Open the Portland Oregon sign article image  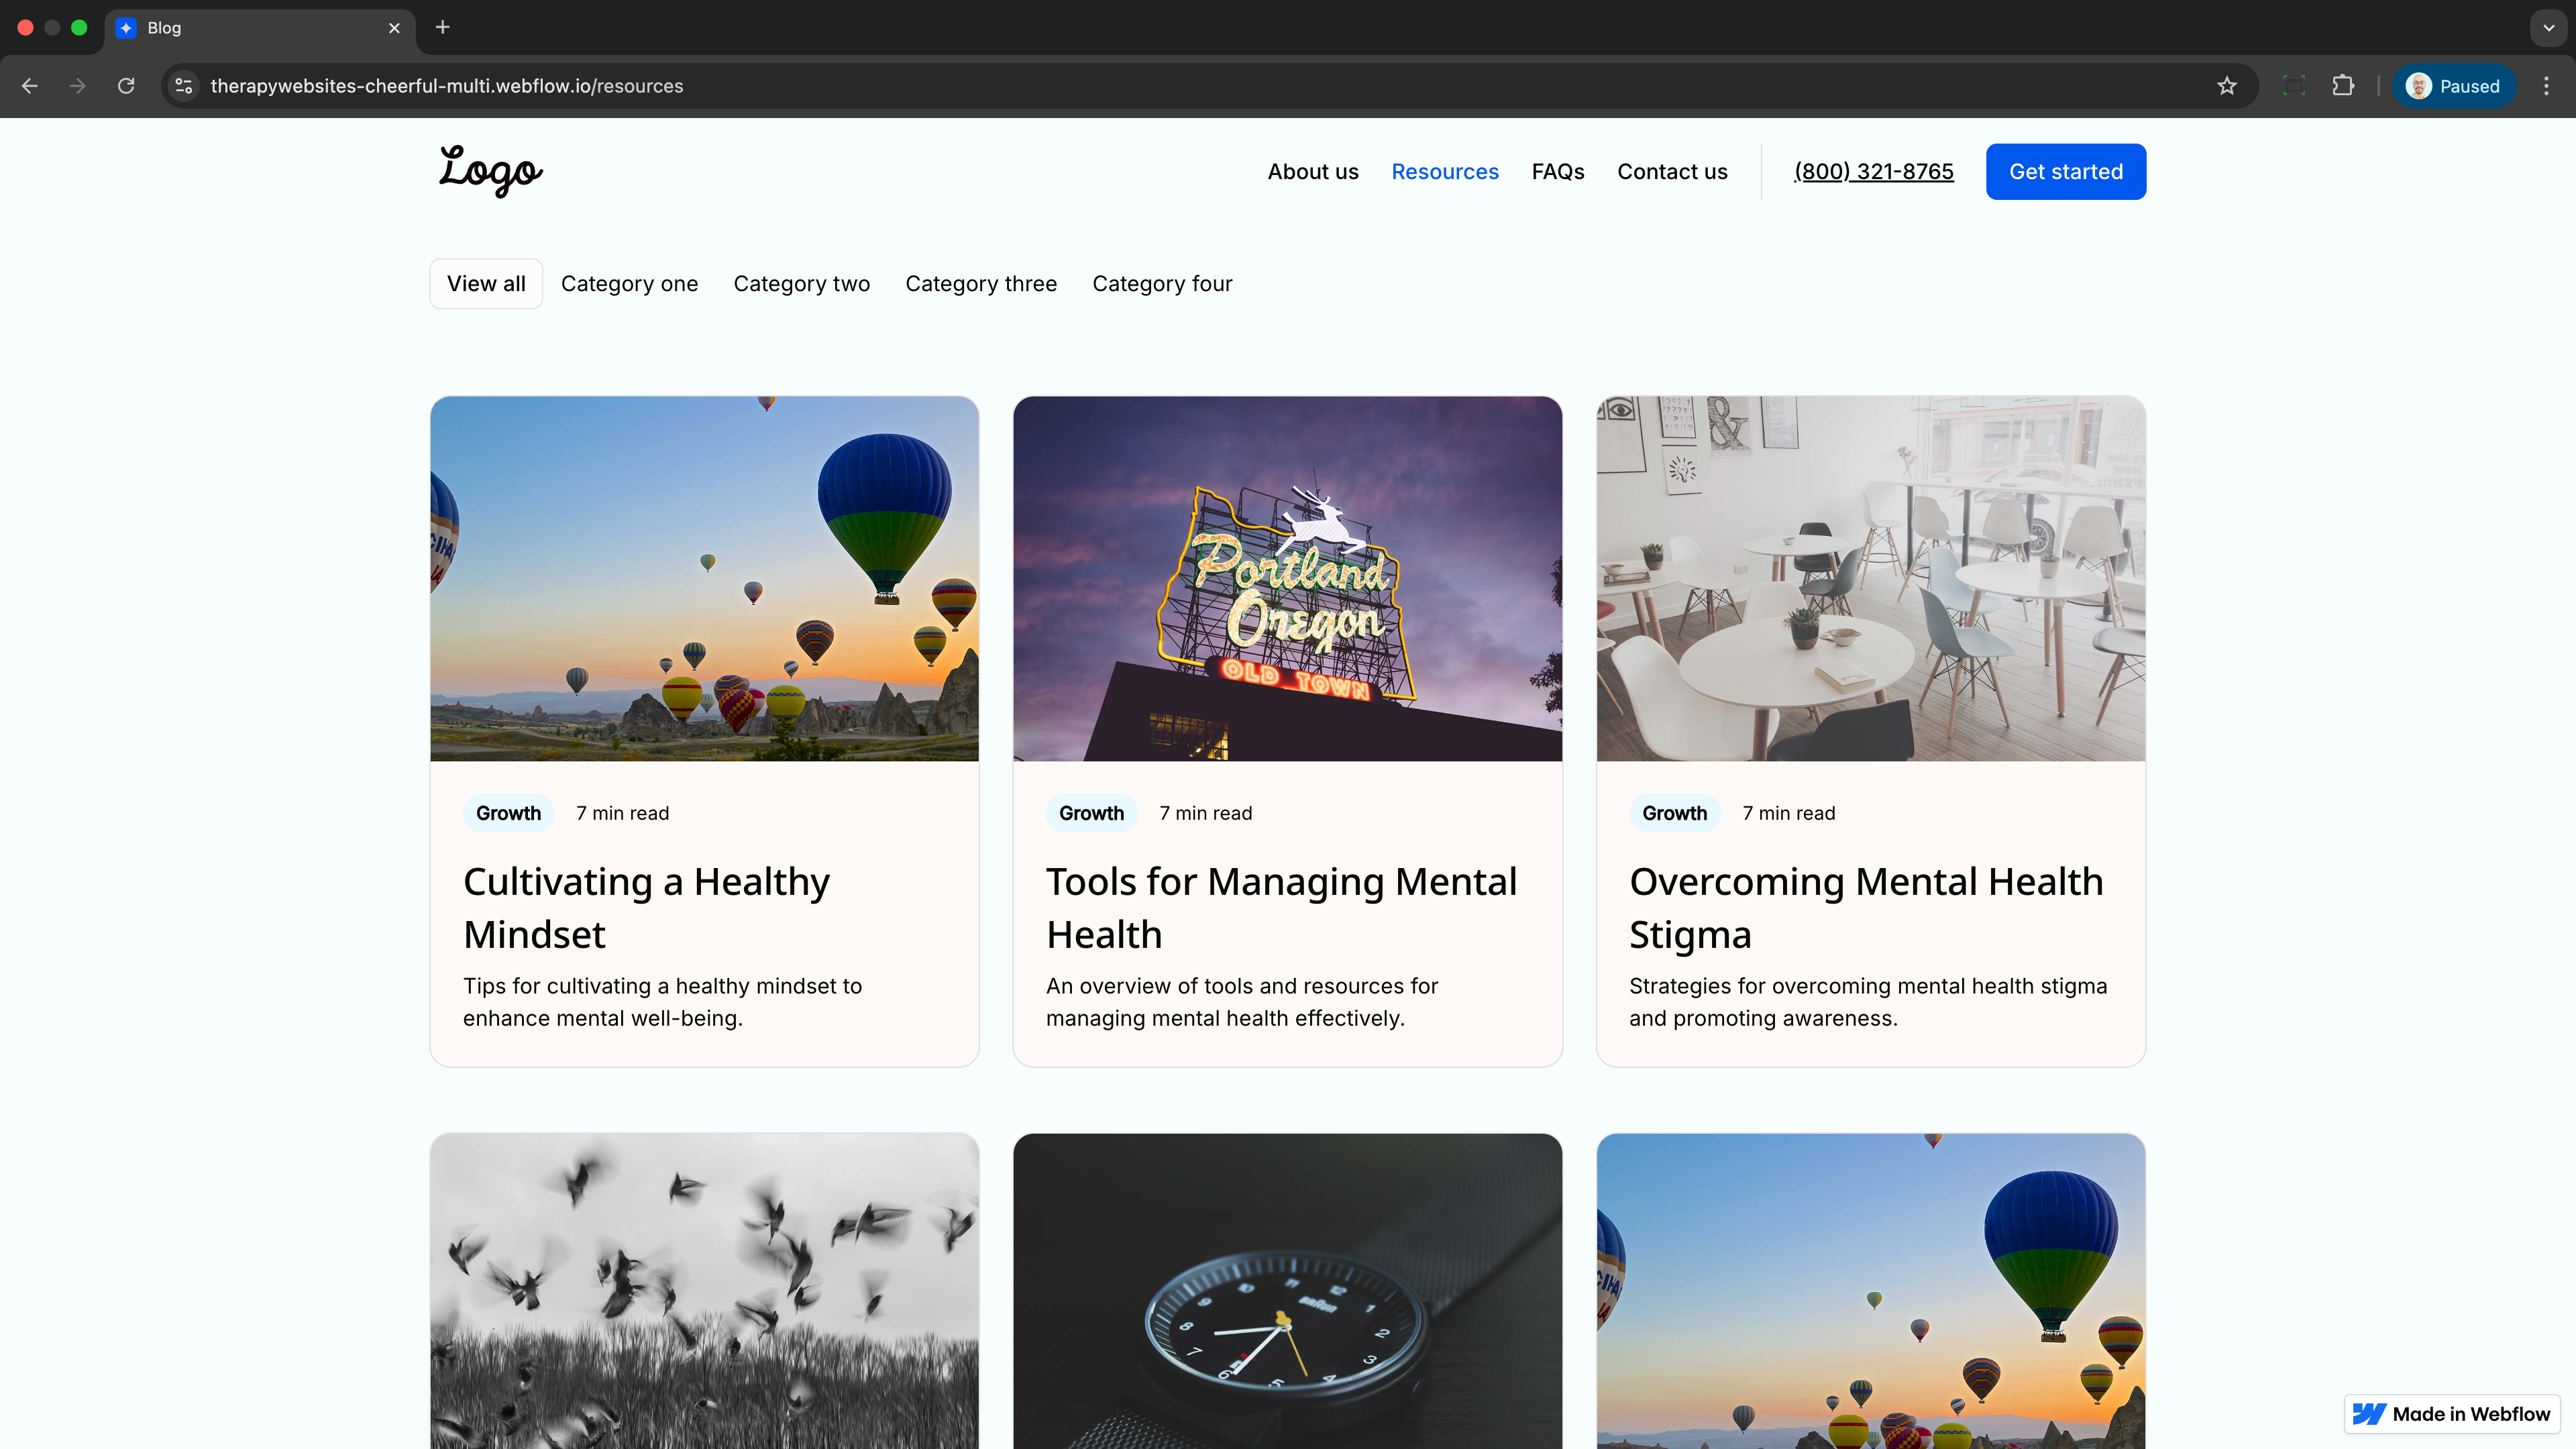pyautogui.click(x=1287, y=578)
